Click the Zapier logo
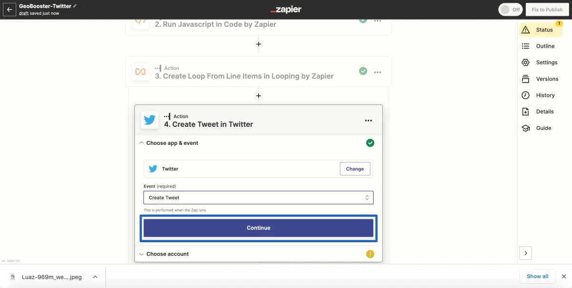The width and height of the screenshot is (572, 288). pos(286,10)
